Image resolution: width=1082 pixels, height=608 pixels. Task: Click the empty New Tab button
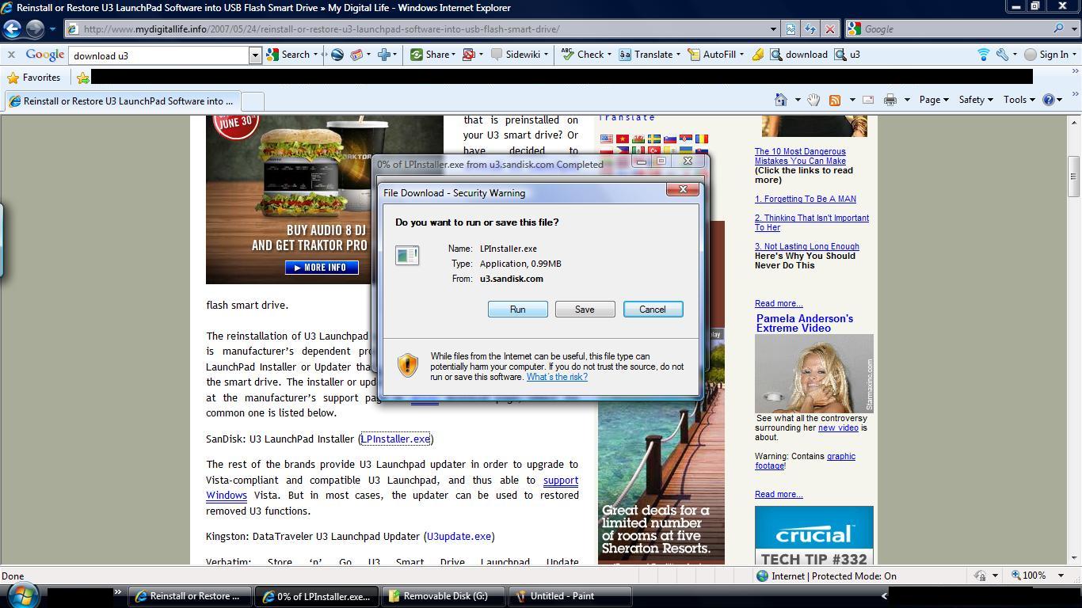pyautogui.click(x=252, y=101)
